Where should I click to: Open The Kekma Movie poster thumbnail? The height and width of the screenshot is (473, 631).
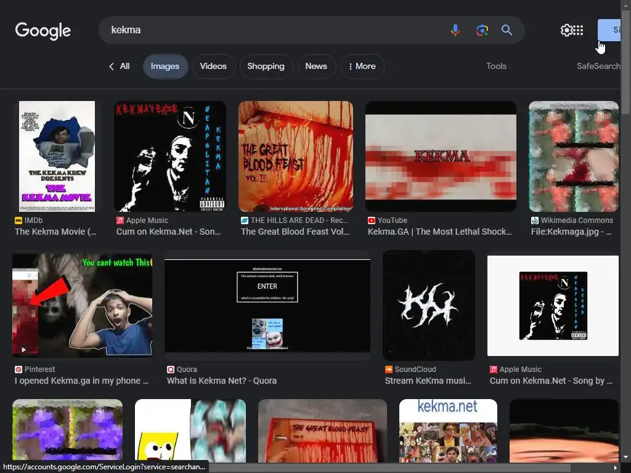pos(57,156)
